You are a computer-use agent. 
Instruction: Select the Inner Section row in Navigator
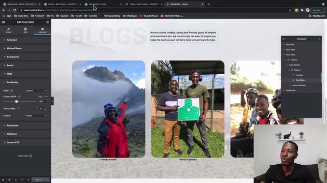pos(301,65)
